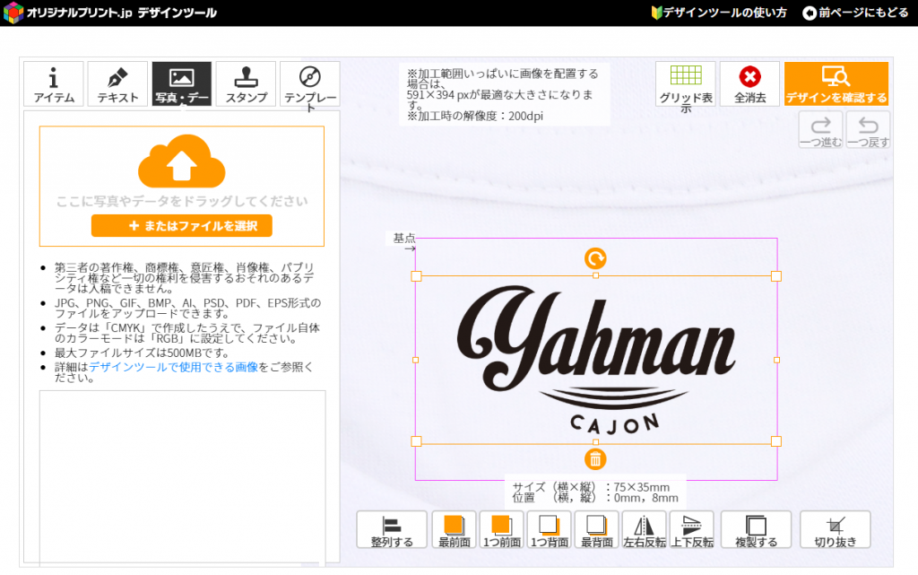Select the 写真・データ tab
The height and width of the screenshot is (575, 918).
pos(181,83)
